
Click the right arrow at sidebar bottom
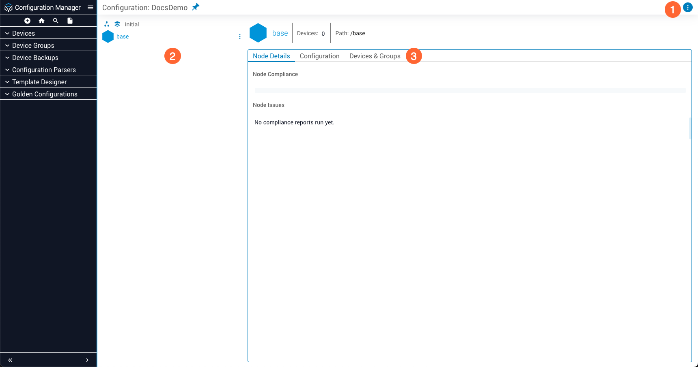coord(87,360)
